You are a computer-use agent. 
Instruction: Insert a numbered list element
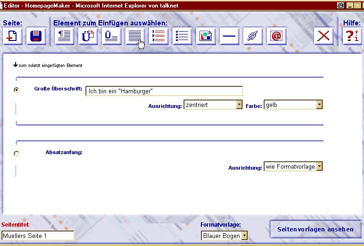(x=159, y=37)
